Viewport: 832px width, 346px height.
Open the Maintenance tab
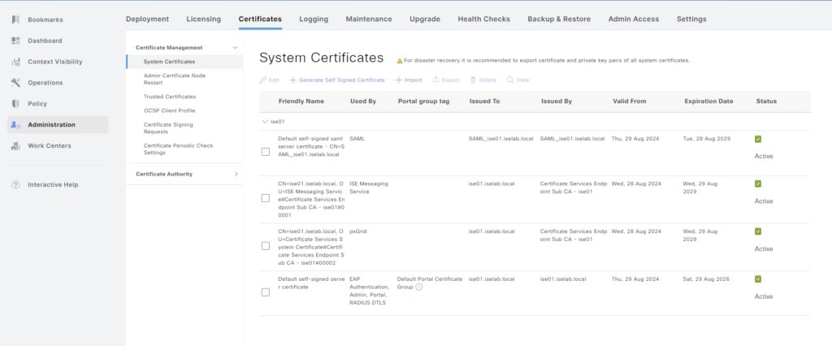point(369,19)
